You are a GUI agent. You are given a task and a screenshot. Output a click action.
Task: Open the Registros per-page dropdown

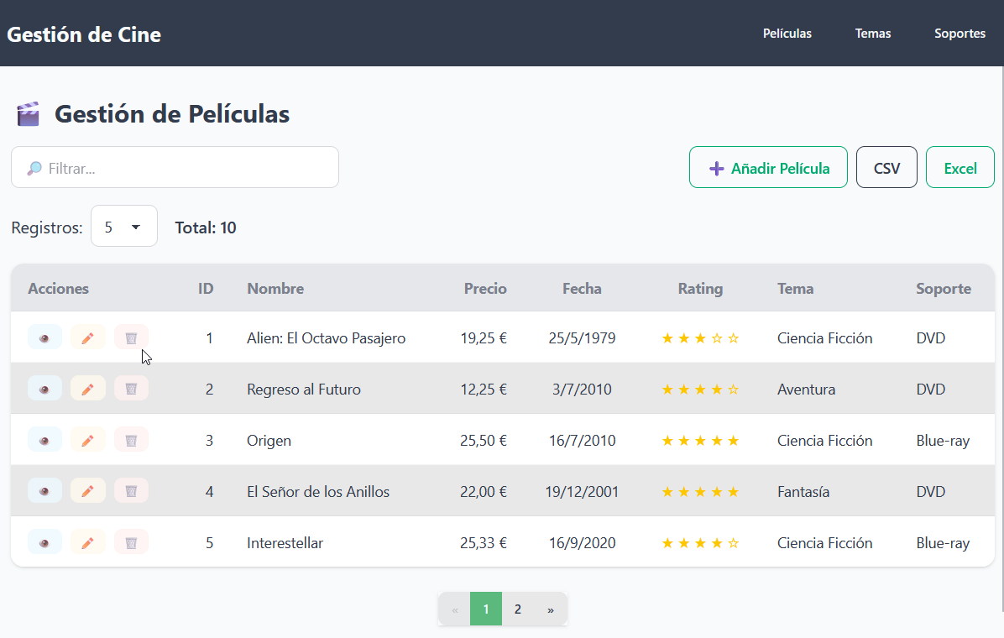coord(123,227)
